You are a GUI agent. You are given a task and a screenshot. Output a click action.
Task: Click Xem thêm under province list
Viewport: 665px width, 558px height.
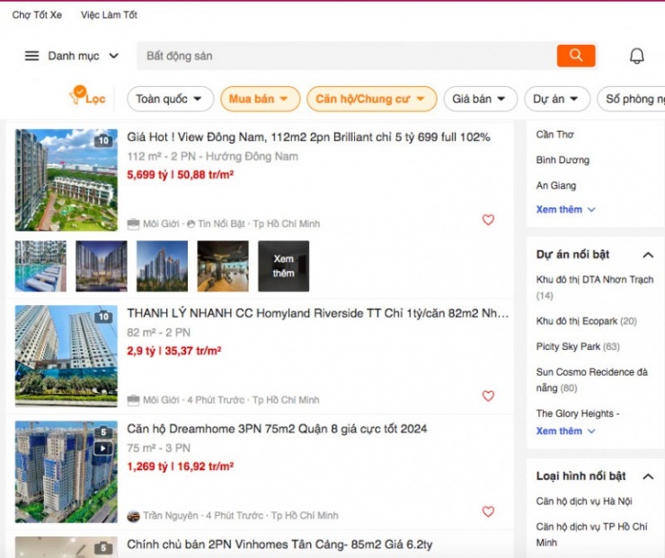click(565, 209)
